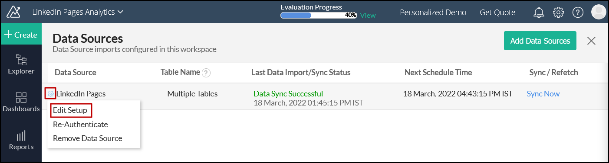609x163 pixels.
Task: Click the Table Name help icon
Action: click(206, 73)
